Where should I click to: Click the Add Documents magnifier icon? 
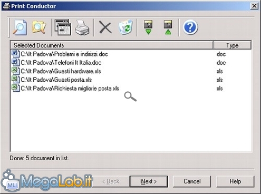tap(20, 27)
